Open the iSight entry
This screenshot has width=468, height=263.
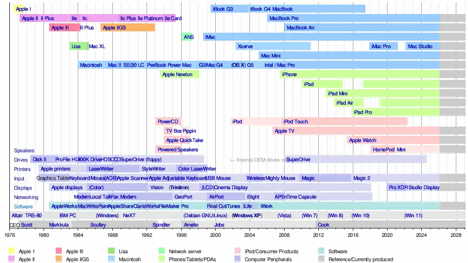point(253,197)
